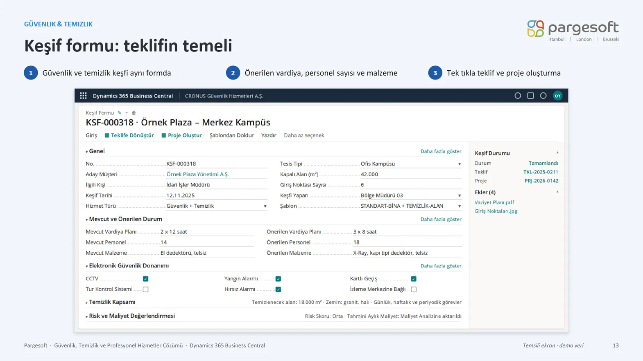The height and width of the screenshot is (361, 643).
Task: Click the Kapalı Alan value field
Action: click(411, 174)
